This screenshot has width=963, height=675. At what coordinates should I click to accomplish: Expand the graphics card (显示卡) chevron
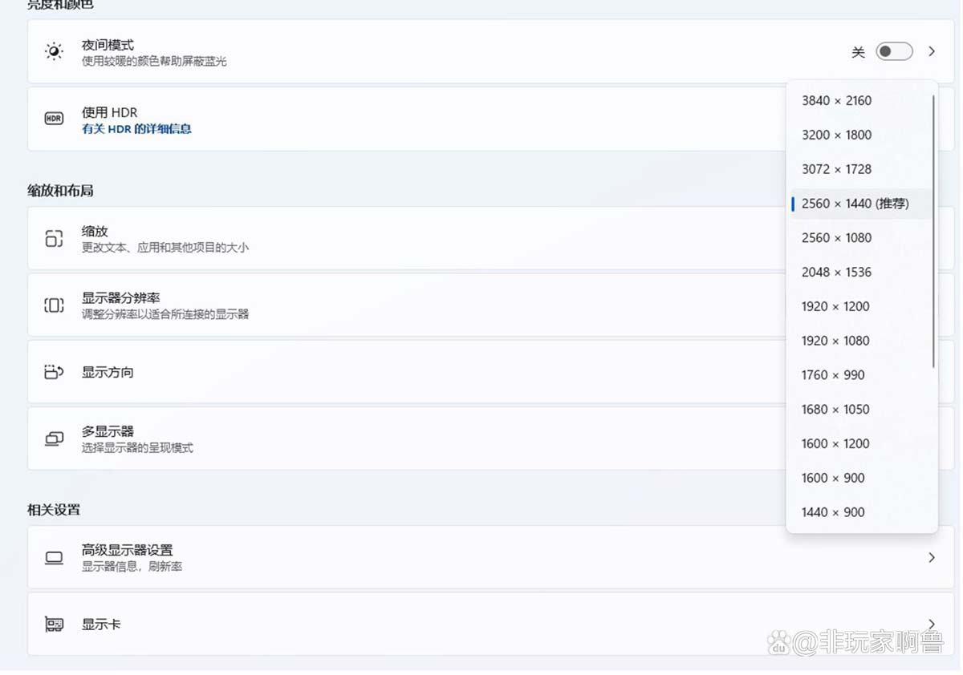[932, 624]
